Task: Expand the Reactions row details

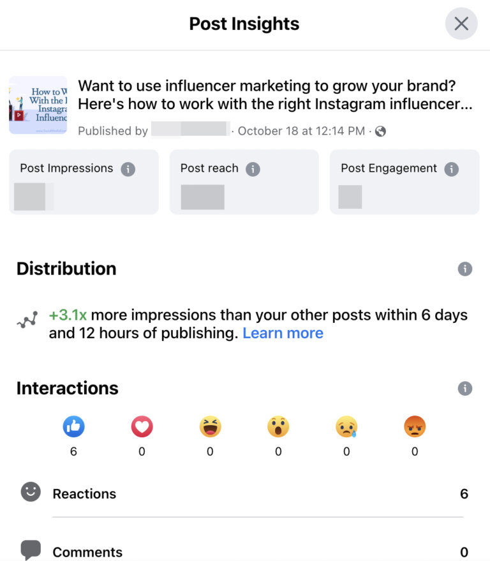Action: pyautogui.click(x=255, y=493)
